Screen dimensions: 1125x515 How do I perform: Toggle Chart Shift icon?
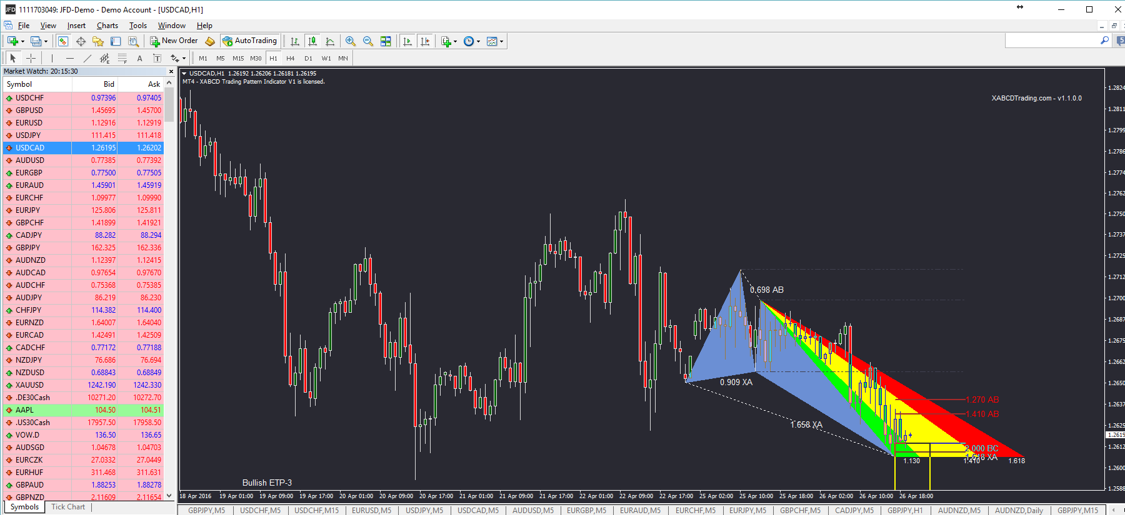[425, 41]
